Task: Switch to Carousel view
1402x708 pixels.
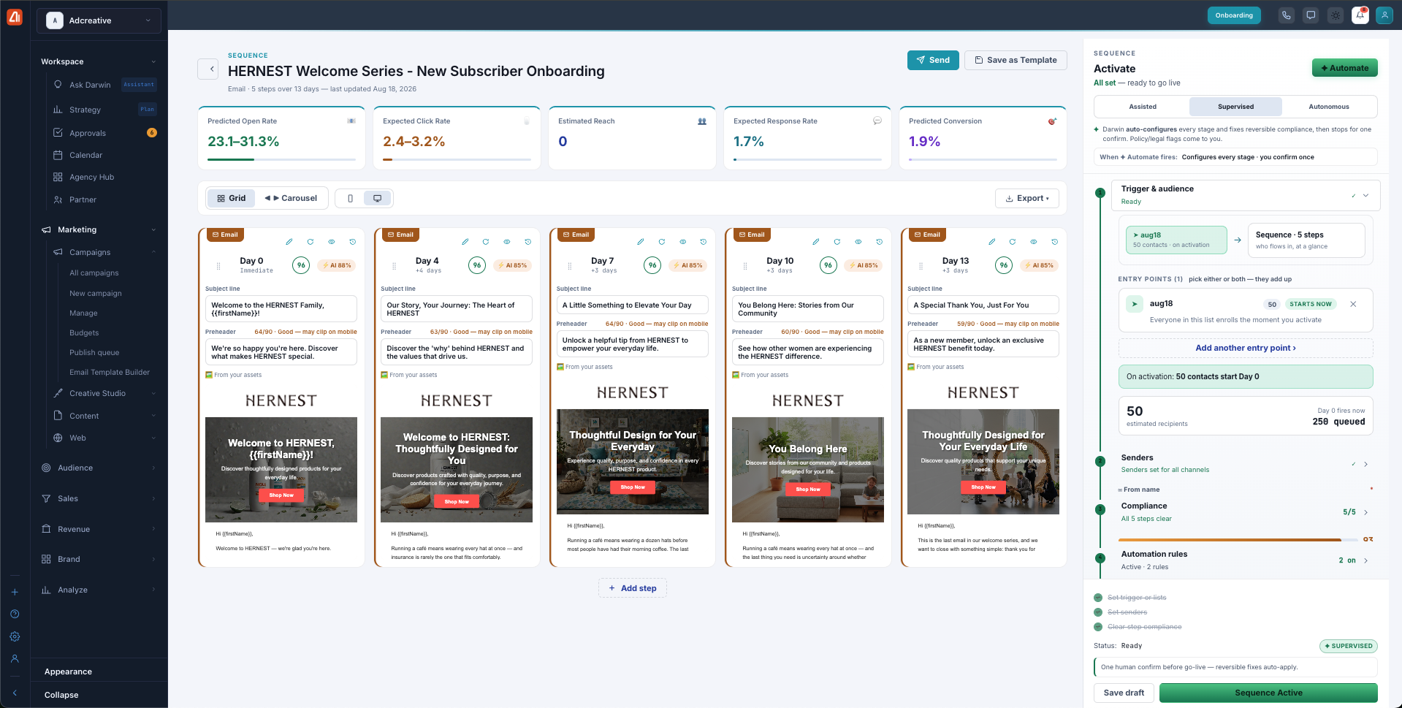Action: 291,198
